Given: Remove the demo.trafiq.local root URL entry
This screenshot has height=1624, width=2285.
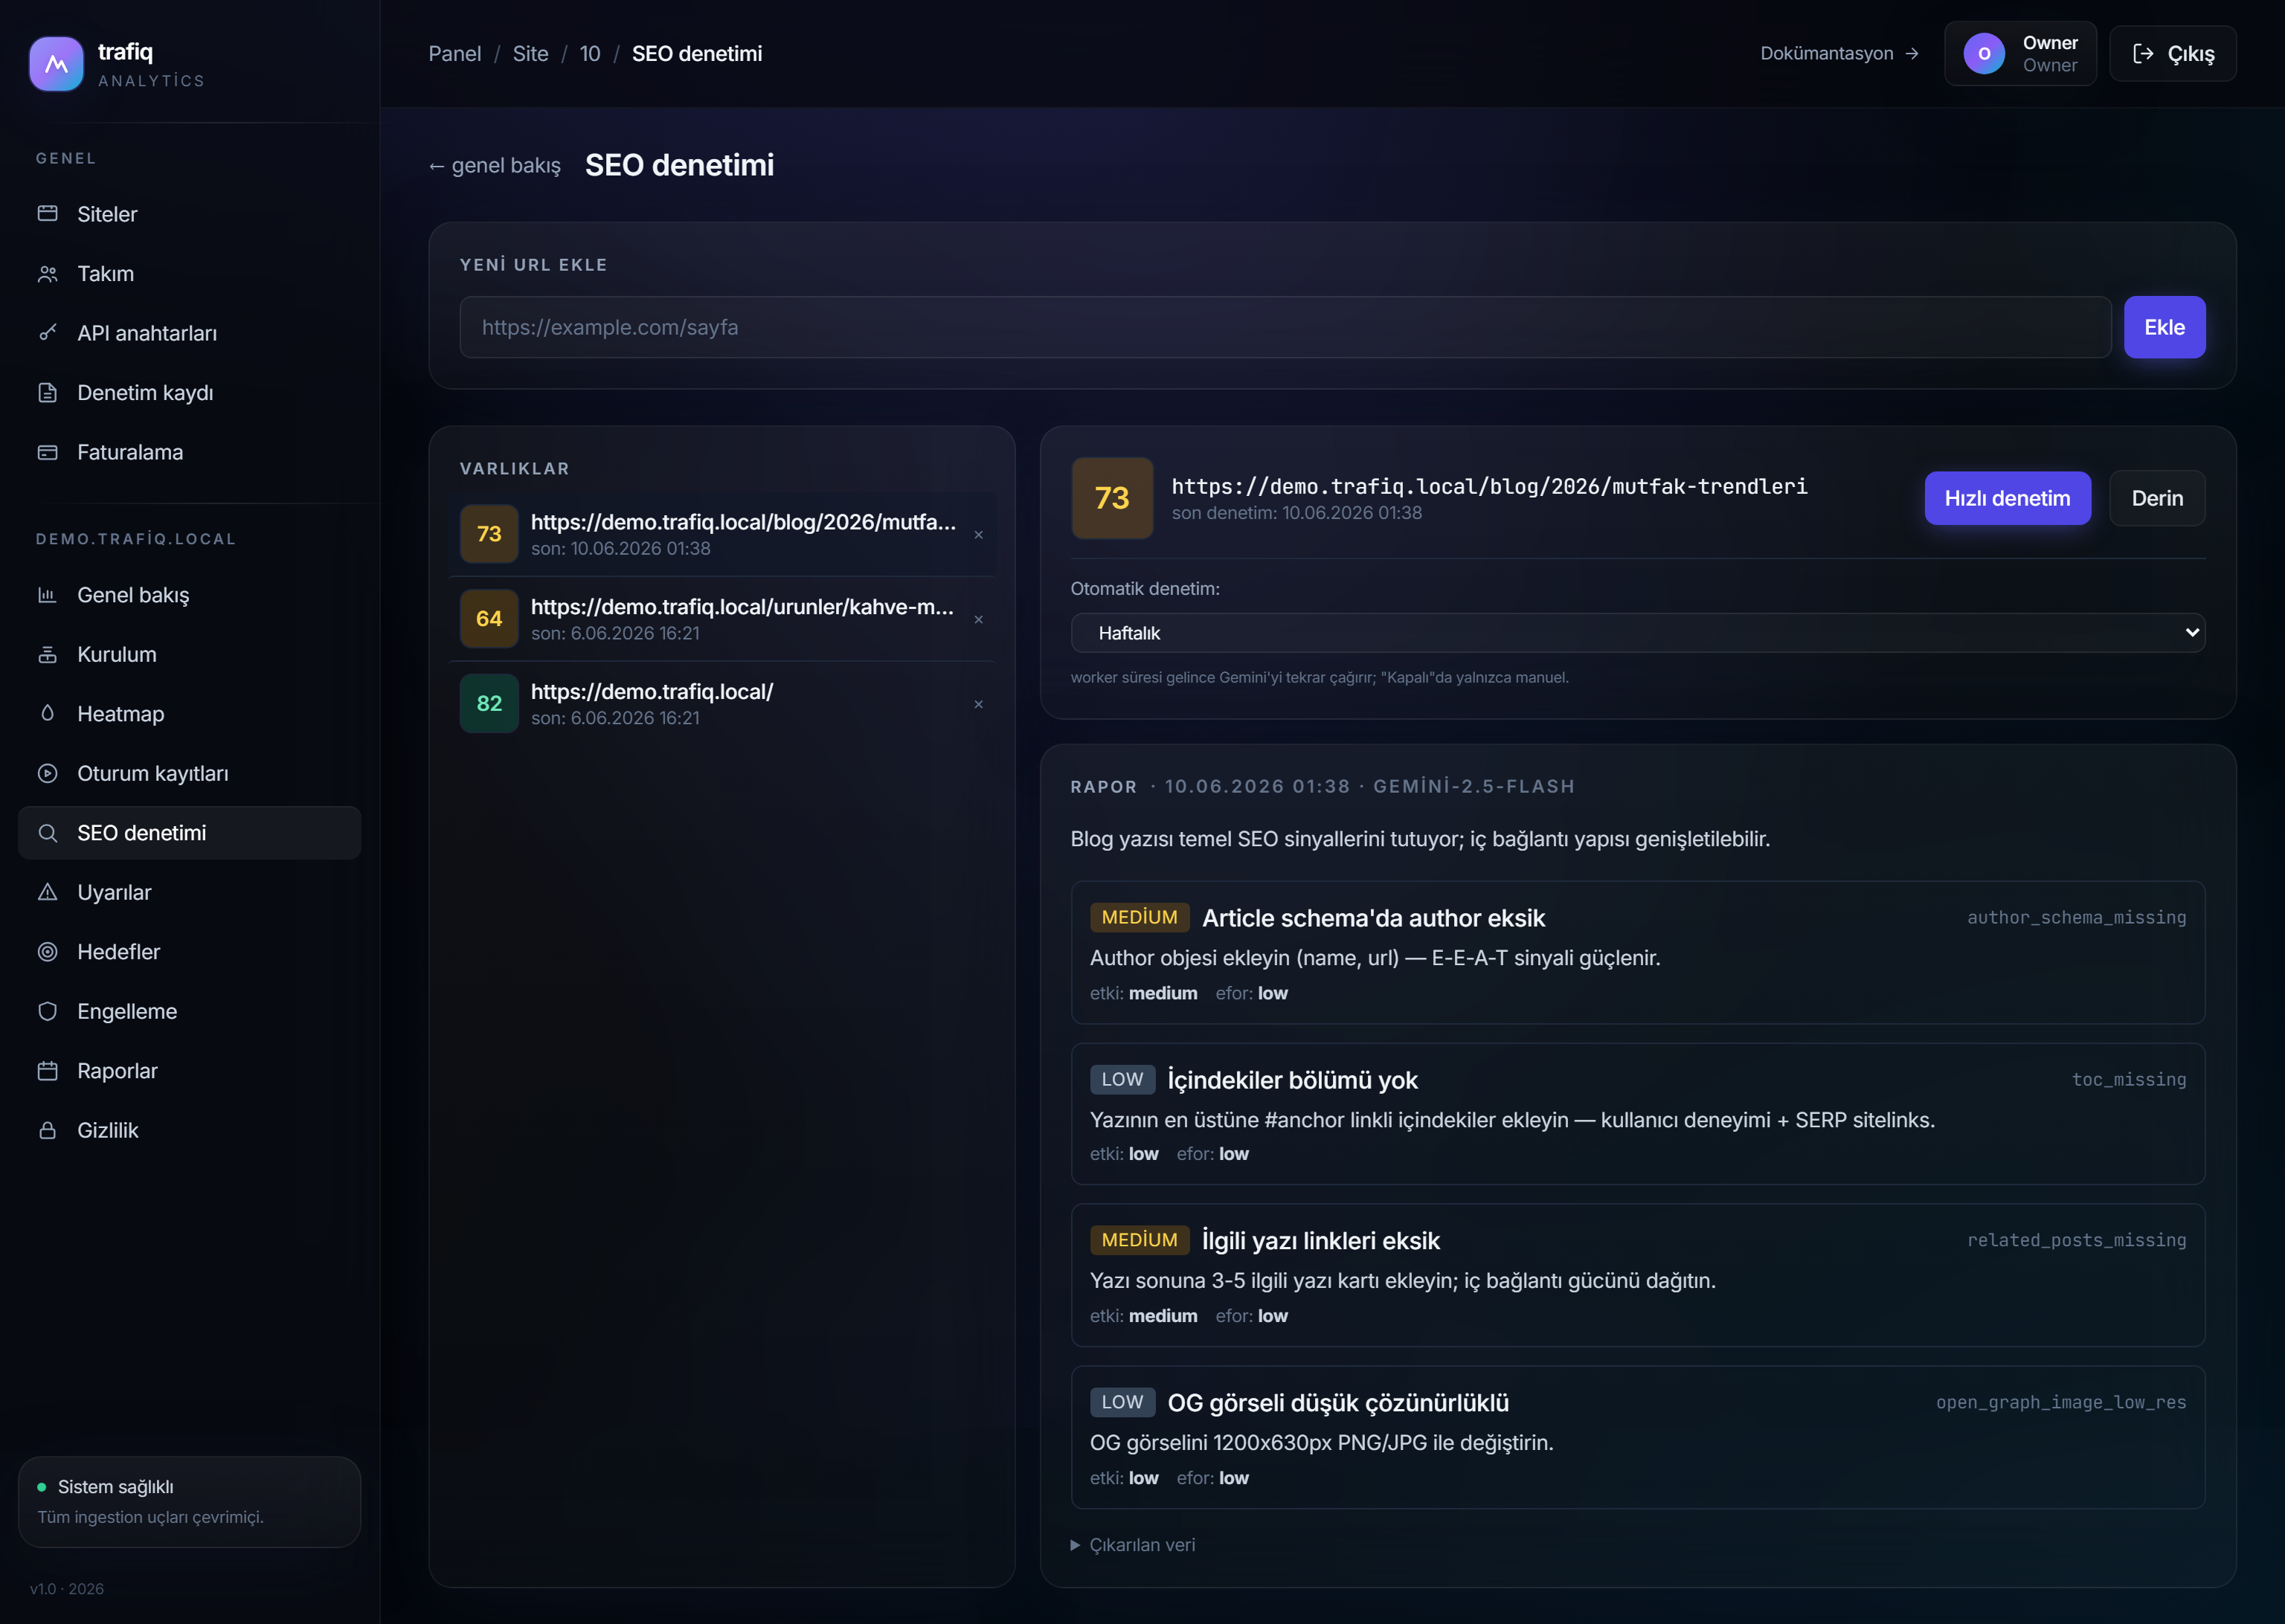Looking at the screenshot, I should 978,705.
